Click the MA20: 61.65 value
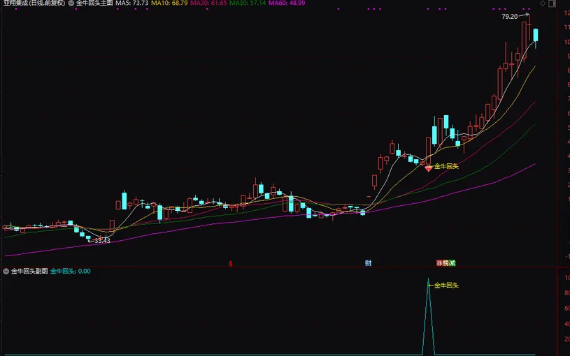 208,3
